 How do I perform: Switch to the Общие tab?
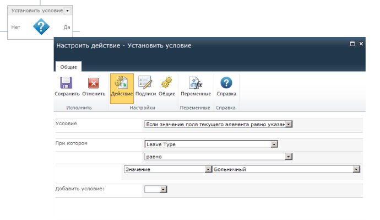tap(68, 67)
